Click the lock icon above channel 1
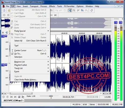The image size is (125, 108). click(3, 32)
